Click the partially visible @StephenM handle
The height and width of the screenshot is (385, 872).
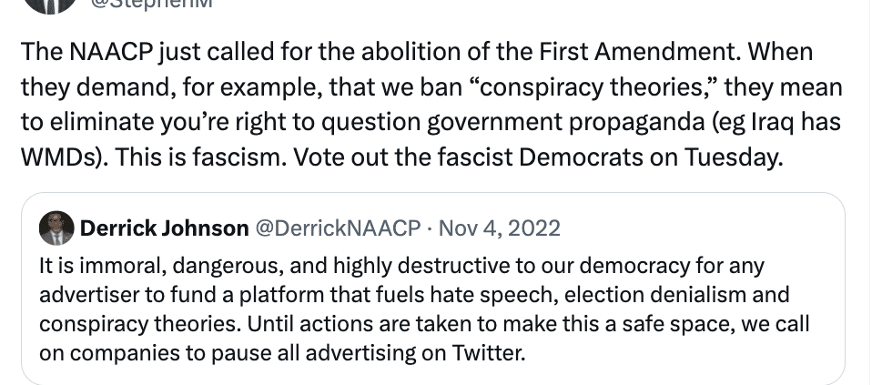click(151, 5)
